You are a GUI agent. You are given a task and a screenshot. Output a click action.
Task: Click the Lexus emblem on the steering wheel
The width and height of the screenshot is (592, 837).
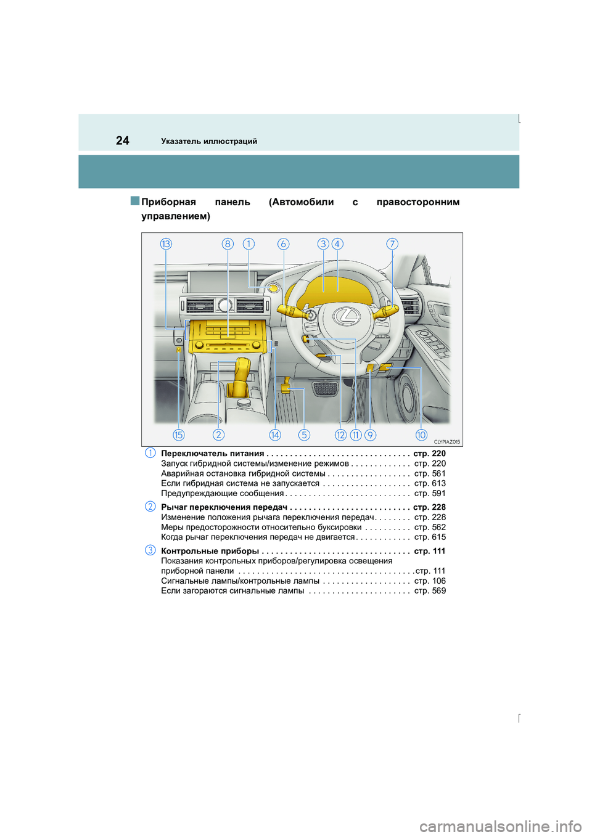pos(347,317)
